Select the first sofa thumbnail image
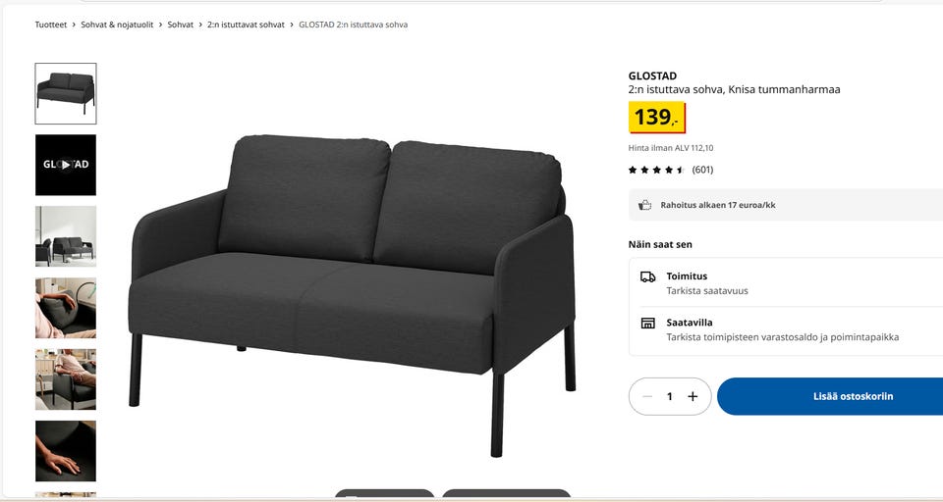This screenshot has height=502, width=943. tap(66, 94)
